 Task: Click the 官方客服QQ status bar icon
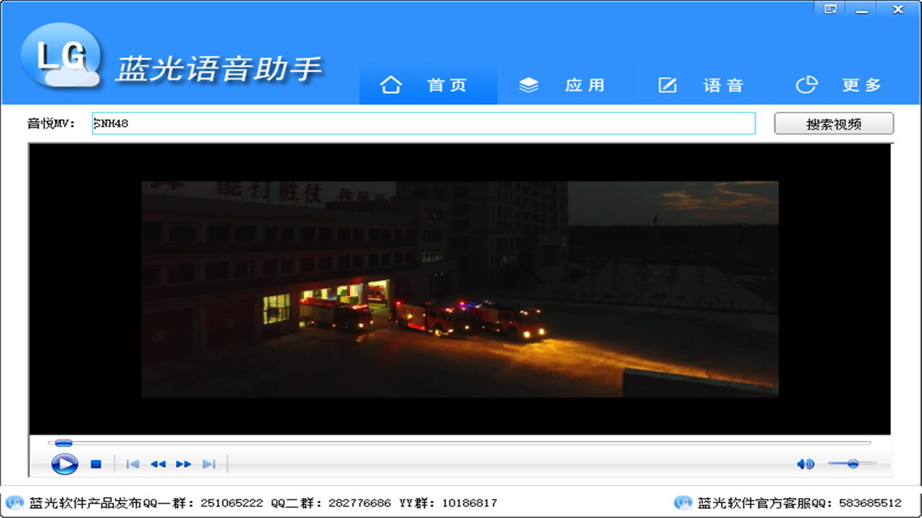[683, 502]
